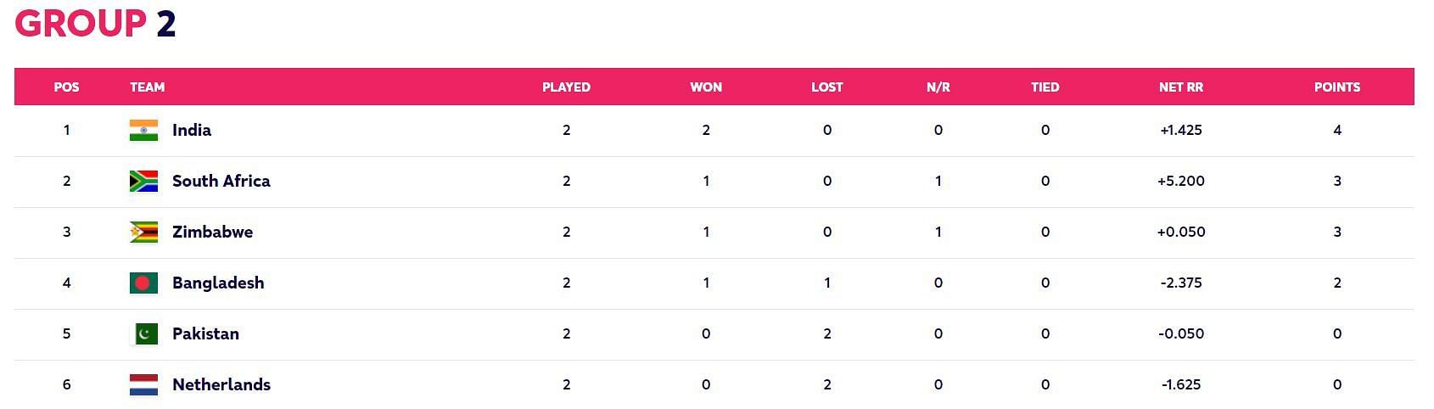Click the Netherlands flag icon
This screenshot has height=409, width=1434.
tap(143, 384)
